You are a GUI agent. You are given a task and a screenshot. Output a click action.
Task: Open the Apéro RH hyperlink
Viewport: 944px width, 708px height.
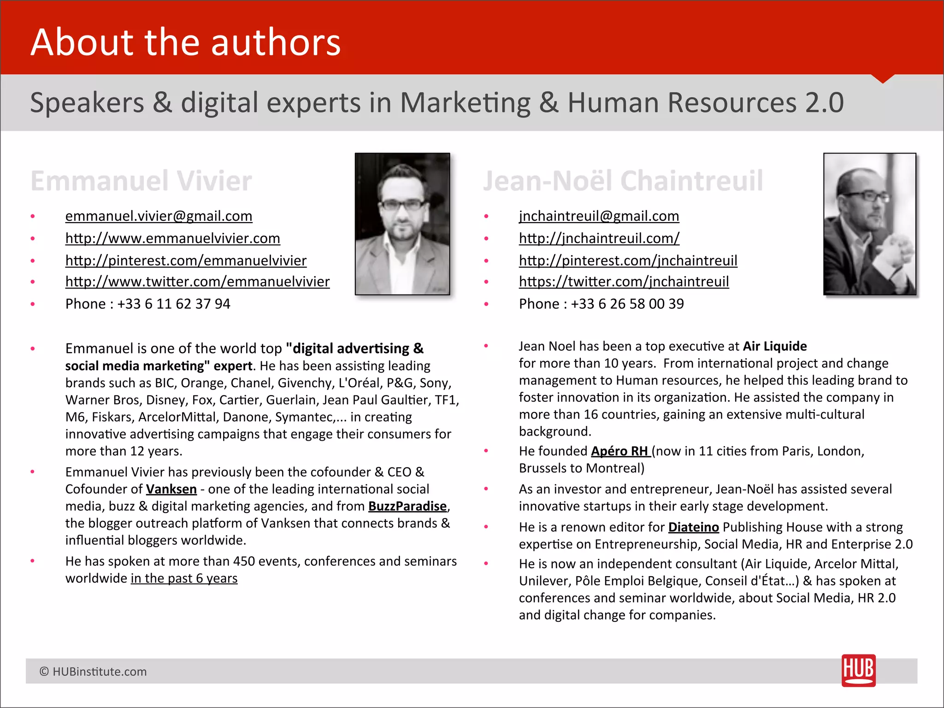(x=621, y=451)
